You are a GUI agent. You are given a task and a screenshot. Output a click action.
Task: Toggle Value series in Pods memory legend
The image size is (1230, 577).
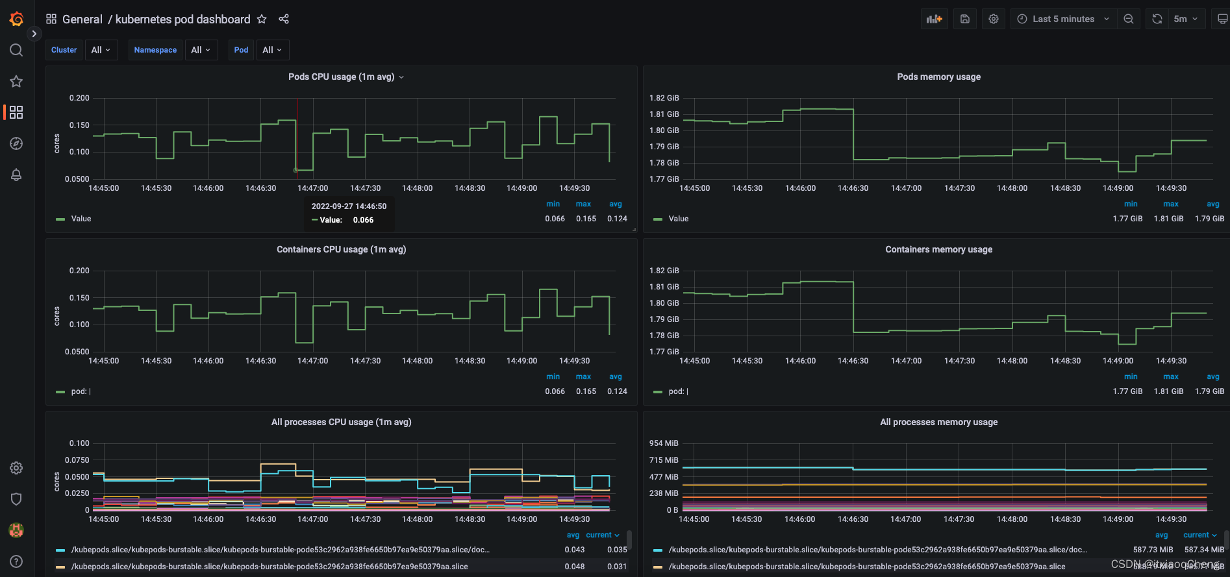point(679,219)
